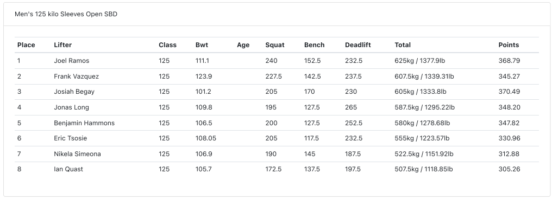
Task: Select the 265 deadlift cell for Jonas Long
Action: [351, 107]
